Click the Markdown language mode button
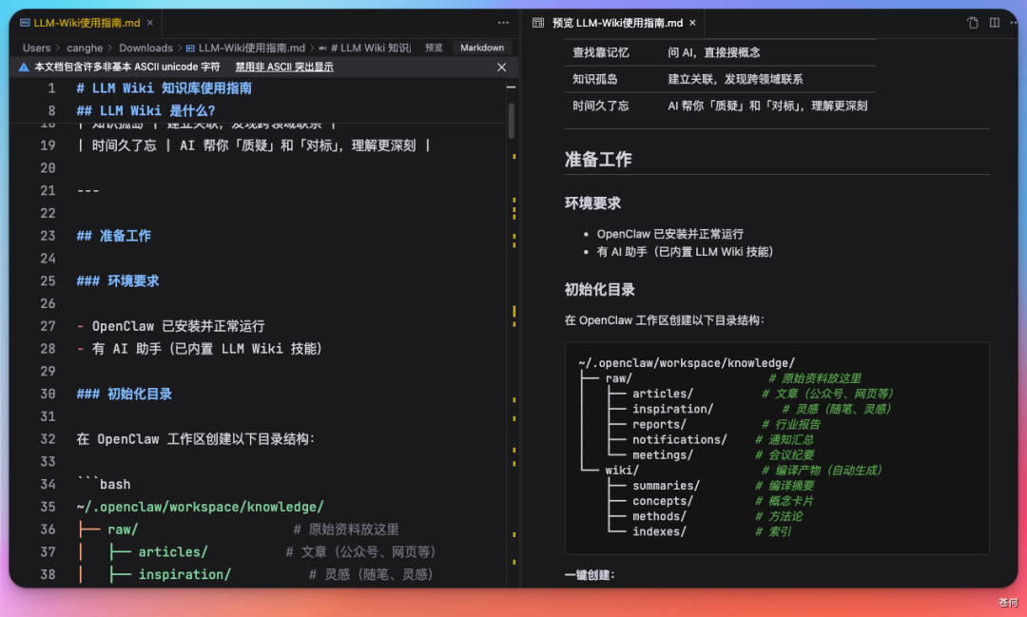Image resolution: width=1027 pixels, height=617 pixels. pyautogui.click(x=482, y=48)
